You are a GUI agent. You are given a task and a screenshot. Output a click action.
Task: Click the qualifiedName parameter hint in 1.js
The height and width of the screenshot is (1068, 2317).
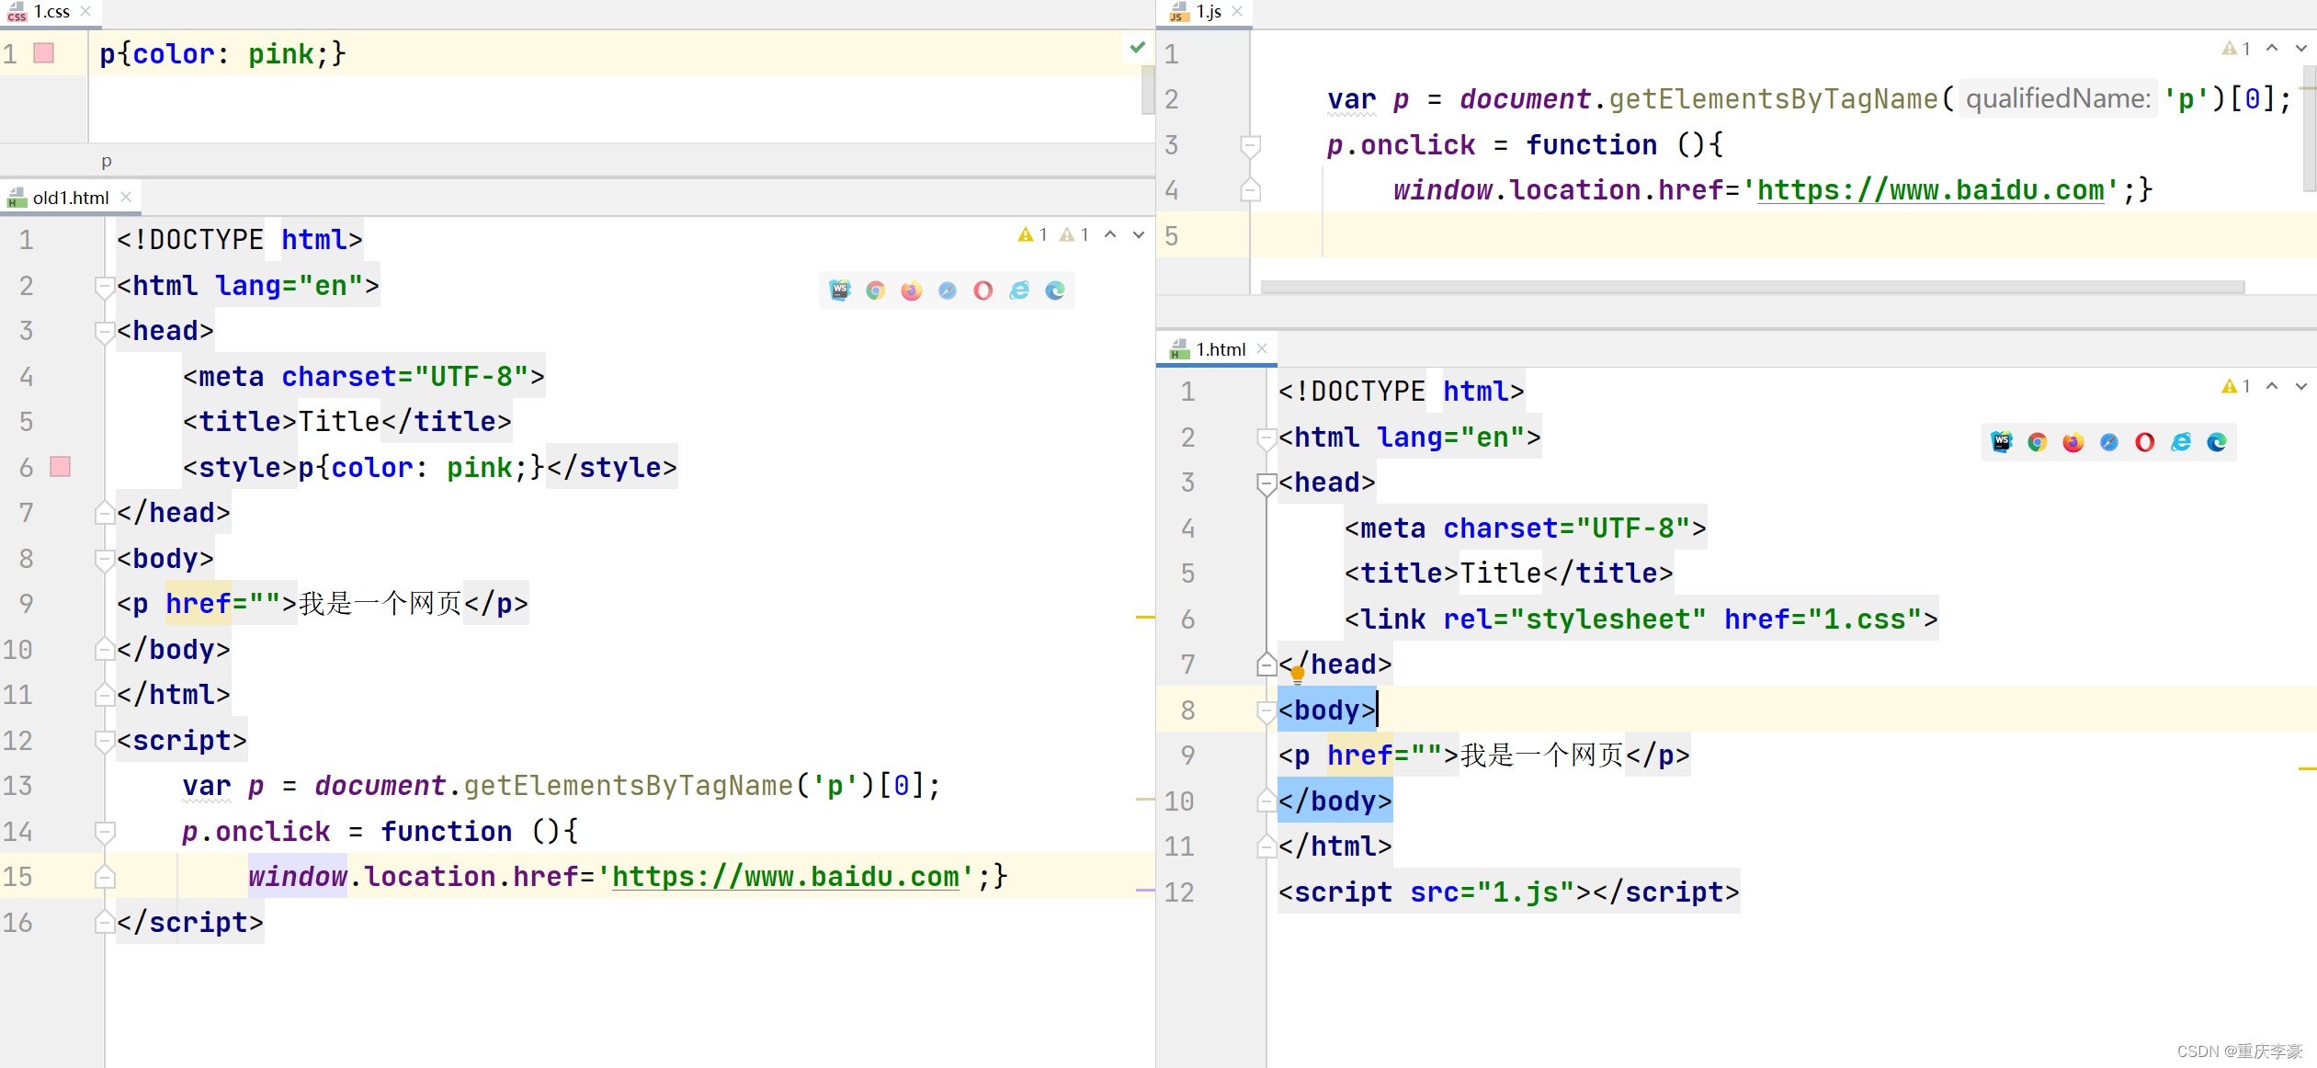[2058, 98]
